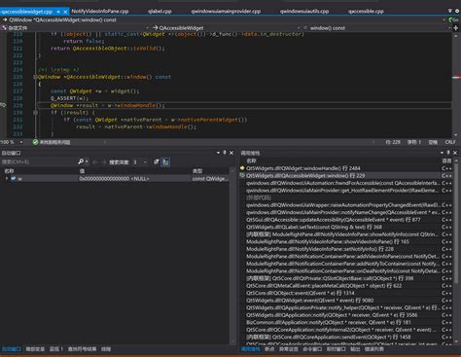
Task: Open the qlabel.cpp tab
Action: 160,12
